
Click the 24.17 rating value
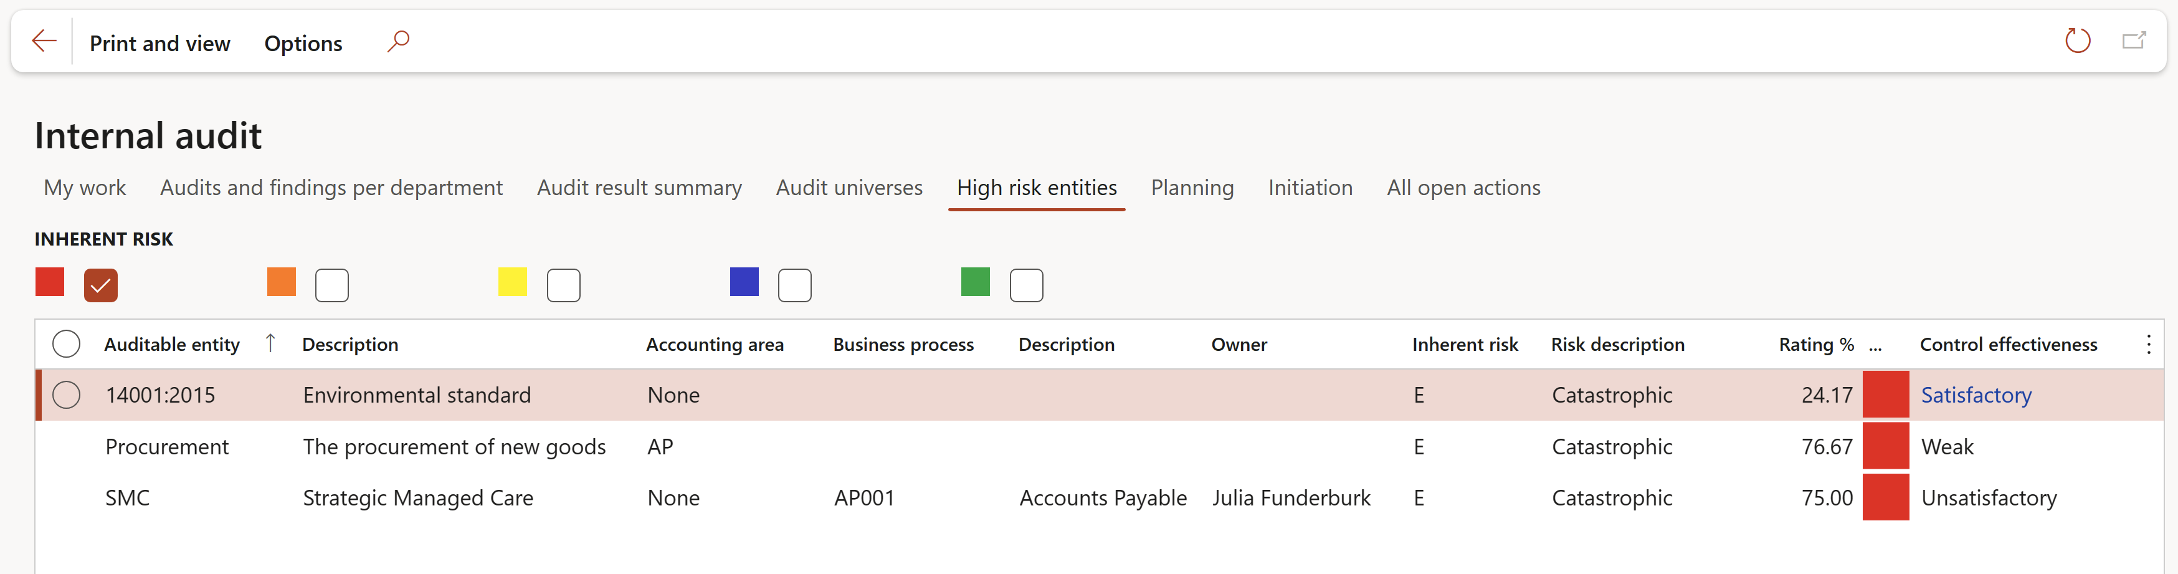[1826, 395]
